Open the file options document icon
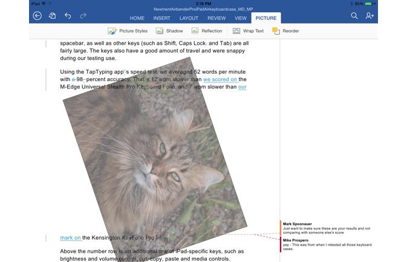The height and width of the screenshot is (262, 407). click(x=52, y=16)
